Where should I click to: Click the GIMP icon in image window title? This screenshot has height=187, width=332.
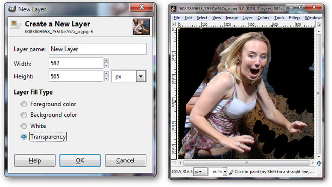[x=174, y=9]
